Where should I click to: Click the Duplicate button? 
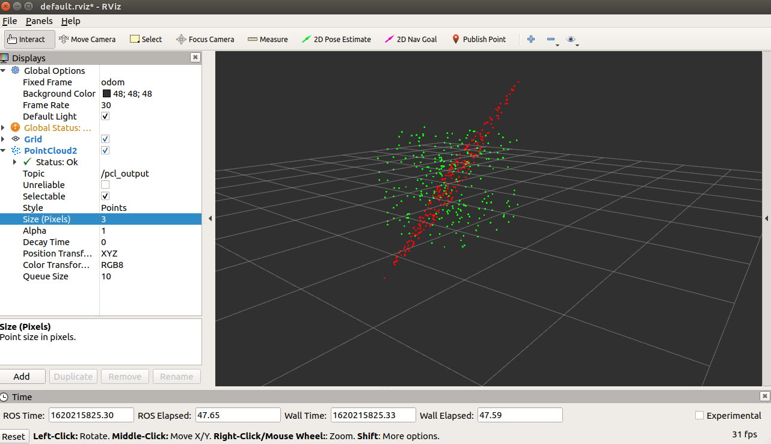click(73, 376)
